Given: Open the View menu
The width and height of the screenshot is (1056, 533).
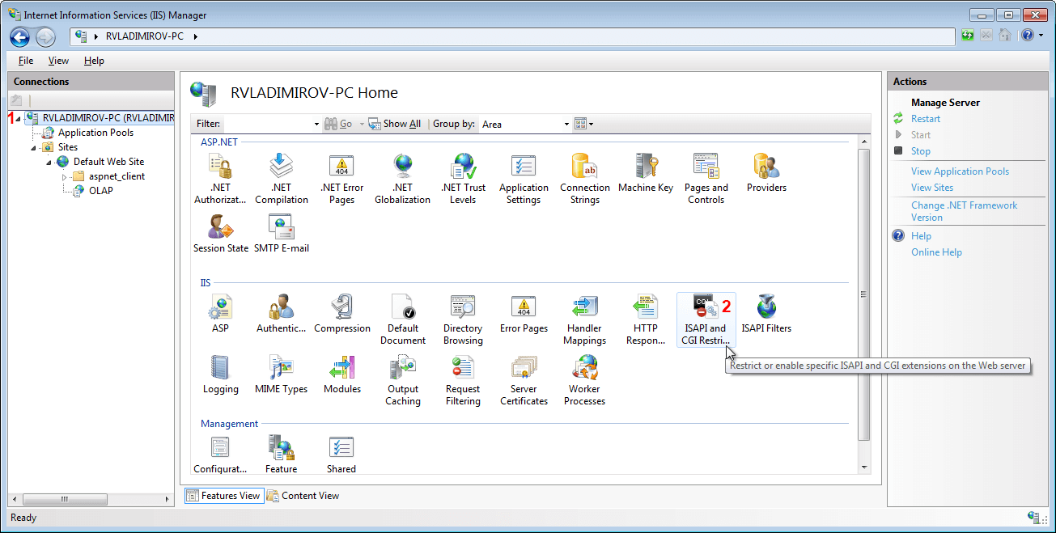Looking at the screenshot, I should pos(57,60).
